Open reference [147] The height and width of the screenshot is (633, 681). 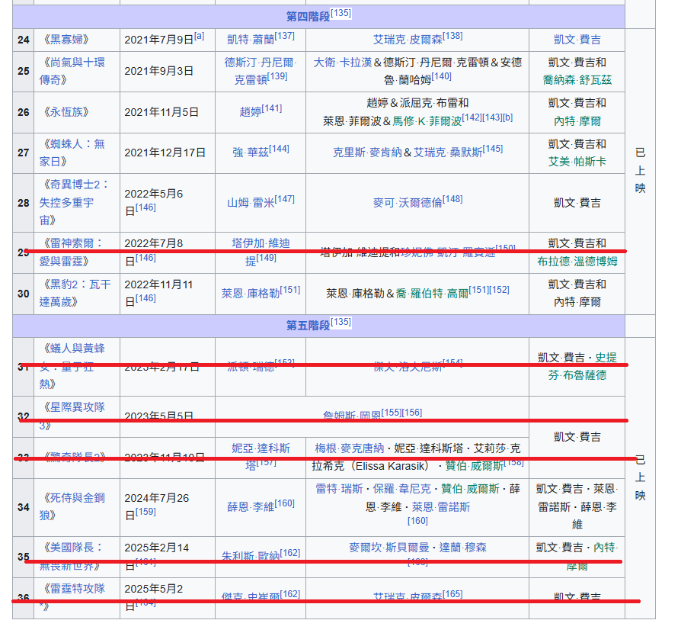(x=284, y=199)
